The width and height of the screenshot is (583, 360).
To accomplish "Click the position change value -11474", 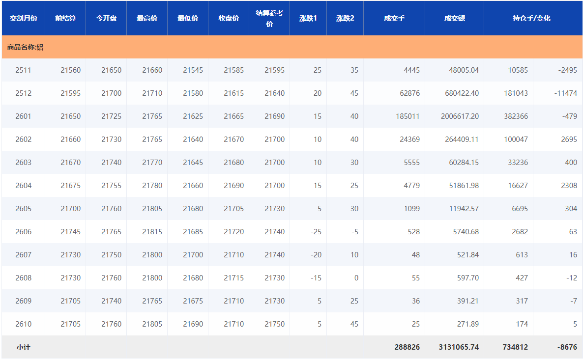I will tap(565, 93).
